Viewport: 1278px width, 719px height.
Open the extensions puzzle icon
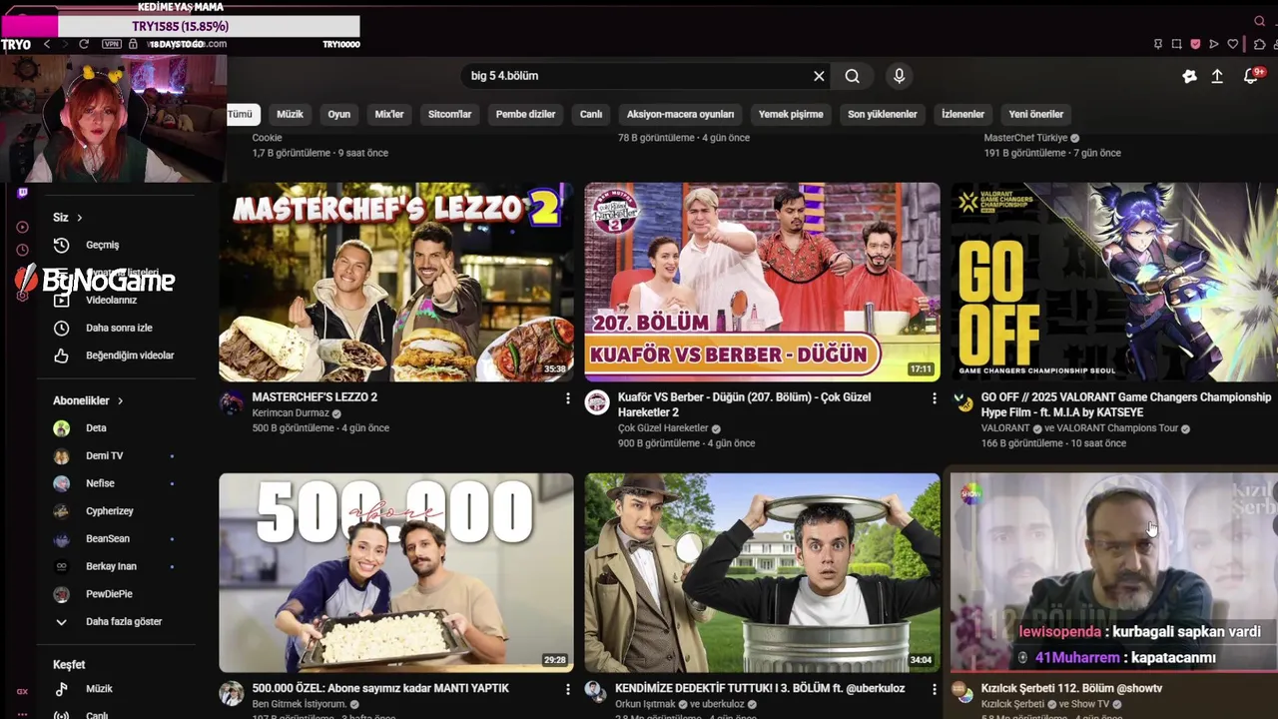[1260, 44]
